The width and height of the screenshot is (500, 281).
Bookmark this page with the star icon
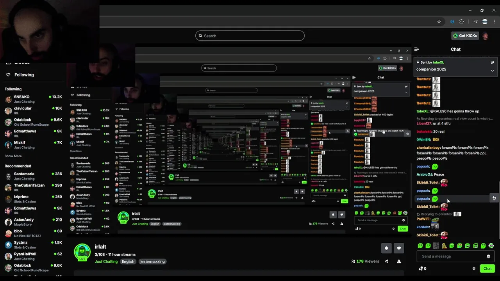(439, 21)
